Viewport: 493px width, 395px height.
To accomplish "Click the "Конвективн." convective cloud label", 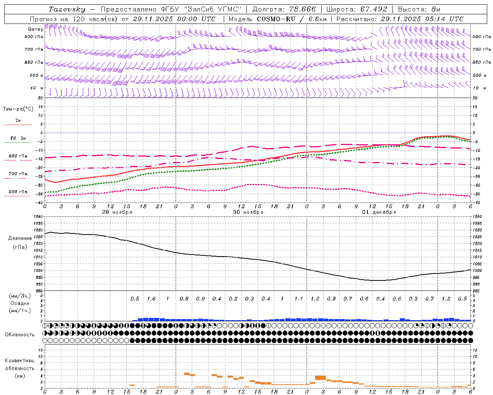I will tap(20, 361).
